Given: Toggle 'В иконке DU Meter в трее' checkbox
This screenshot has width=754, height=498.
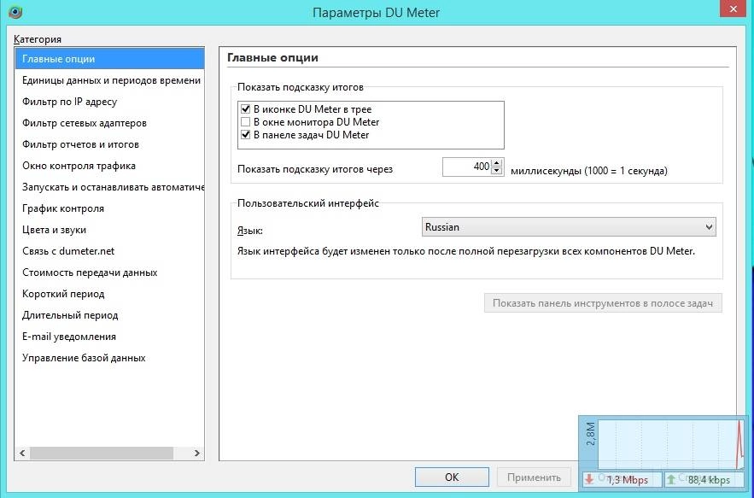Looking at the screenshot, I should (x=245, y=109).
